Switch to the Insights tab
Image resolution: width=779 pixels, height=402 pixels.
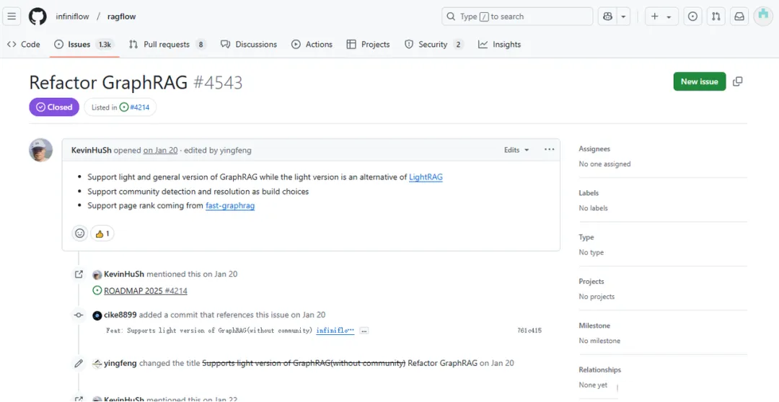(x=499, y=44)
